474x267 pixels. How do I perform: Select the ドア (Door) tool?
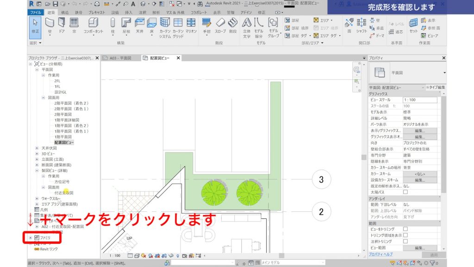(62, 25)
